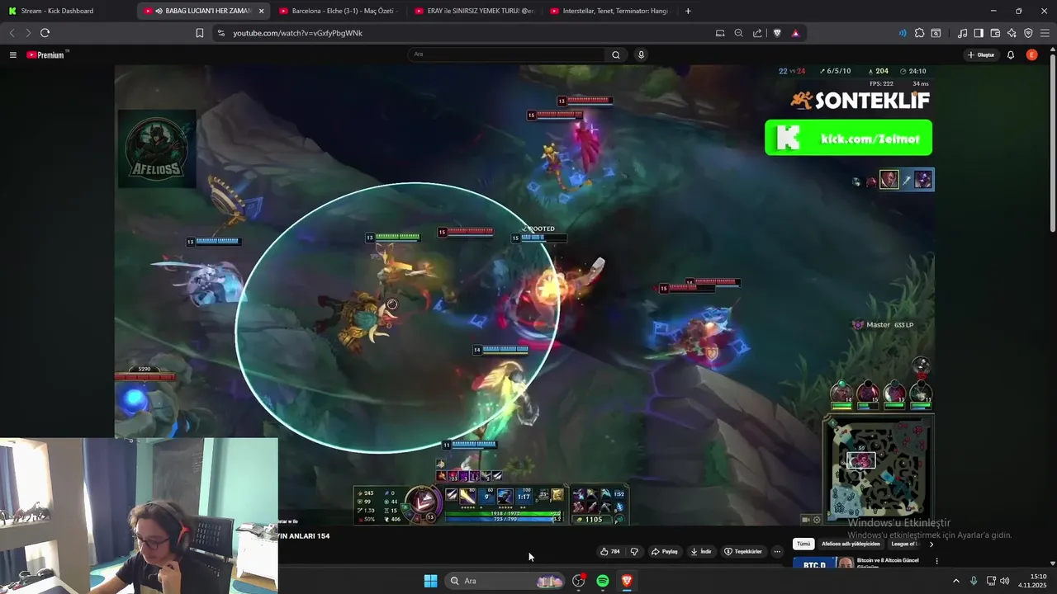Screen dimensions: 1057x594
Task: Share page using address bar share icon
Action: (757, 33)
